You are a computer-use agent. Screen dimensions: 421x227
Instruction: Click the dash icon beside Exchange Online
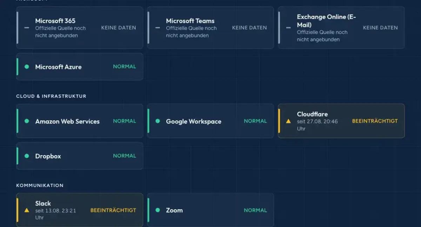tap(288, 28)
